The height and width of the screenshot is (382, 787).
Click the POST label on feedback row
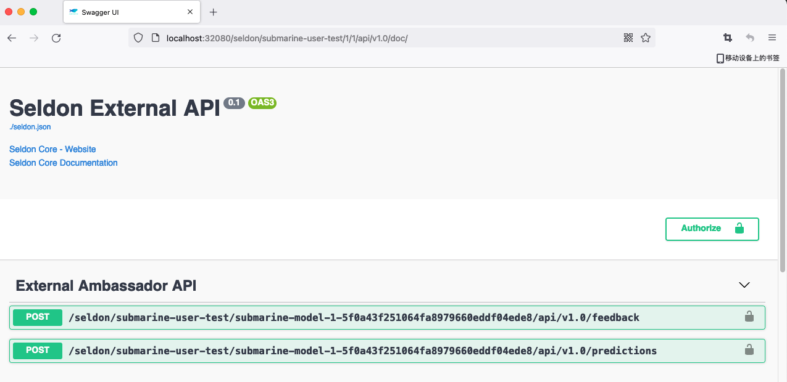click(38, 317)
